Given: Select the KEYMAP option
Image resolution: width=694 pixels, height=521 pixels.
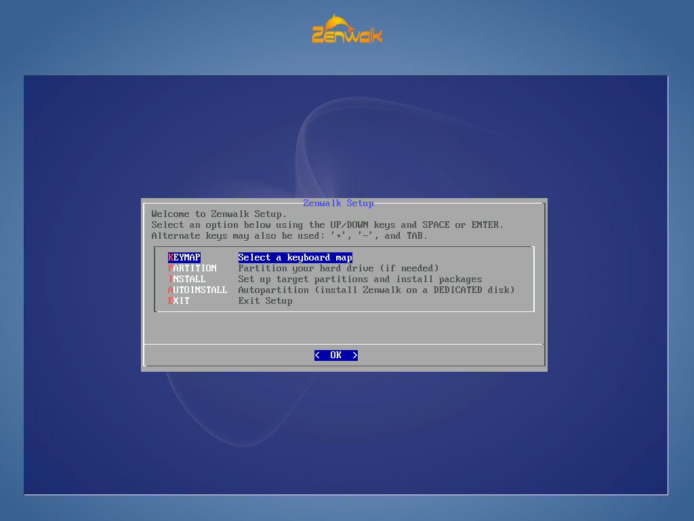Looking at the screenshot, I should (184, 257).
